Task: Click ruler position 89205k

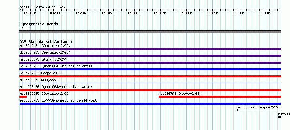Action: pyautogui.click(x=108, y=13)
